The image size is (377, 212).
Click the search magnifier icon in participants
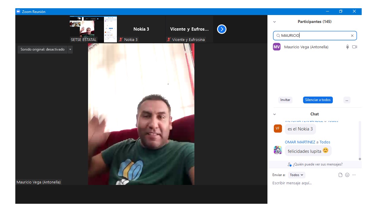pos(278,36)
